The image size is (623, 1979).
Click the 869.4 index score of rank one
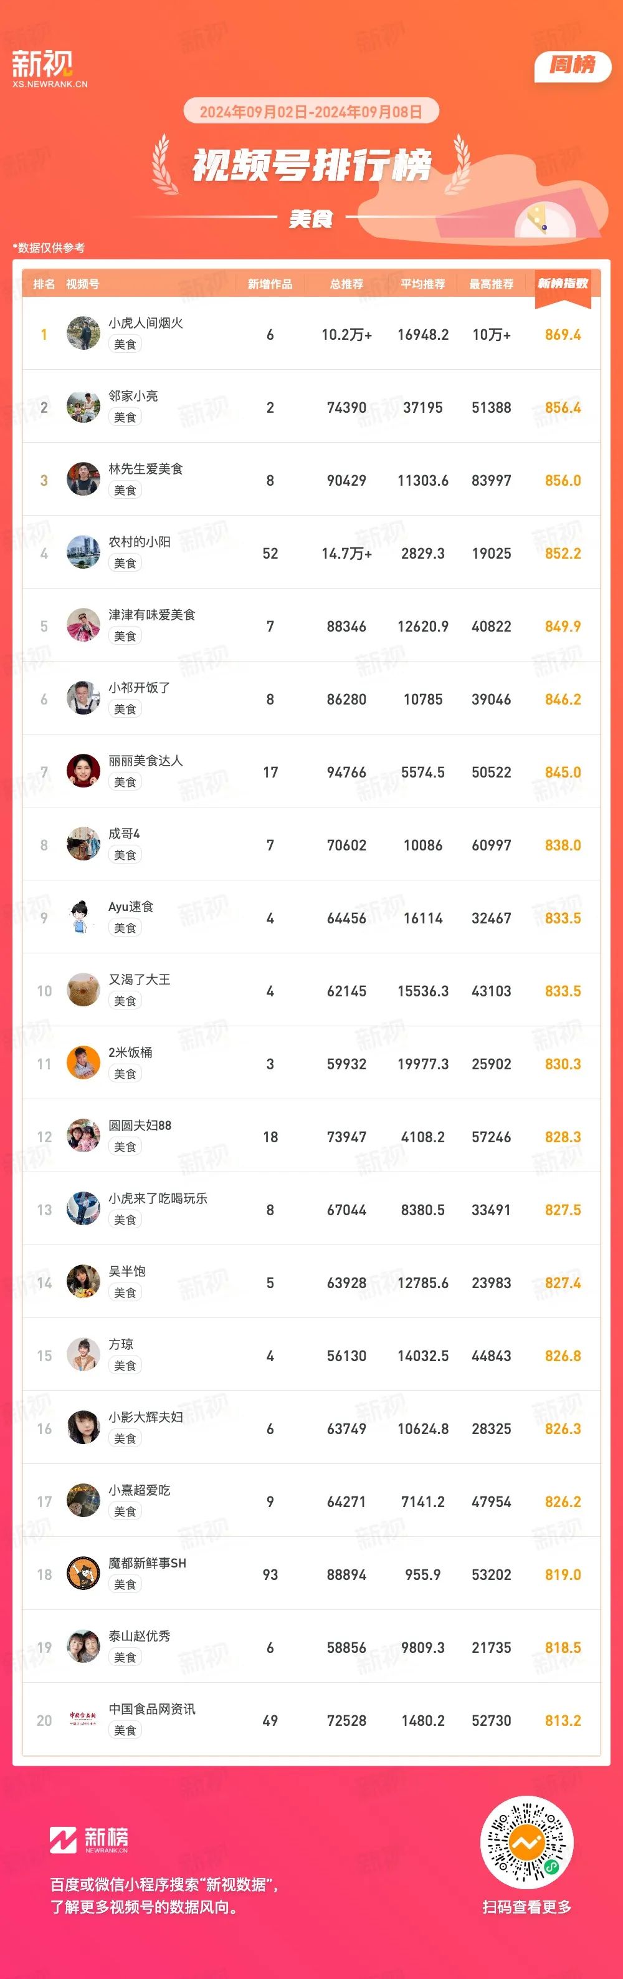pyautogui.click(x=563, y=334)
